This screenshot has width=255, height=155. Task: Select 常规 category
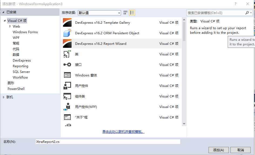[x=16, y=43]
